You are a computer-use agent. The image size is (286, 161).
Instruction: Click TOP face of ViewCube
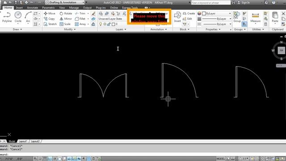281,51
